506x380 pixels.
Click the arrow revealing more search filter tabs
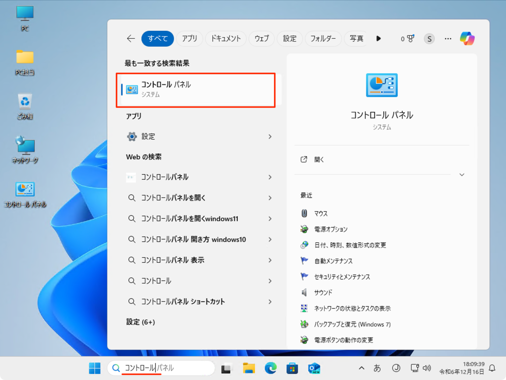click(378, 39)
